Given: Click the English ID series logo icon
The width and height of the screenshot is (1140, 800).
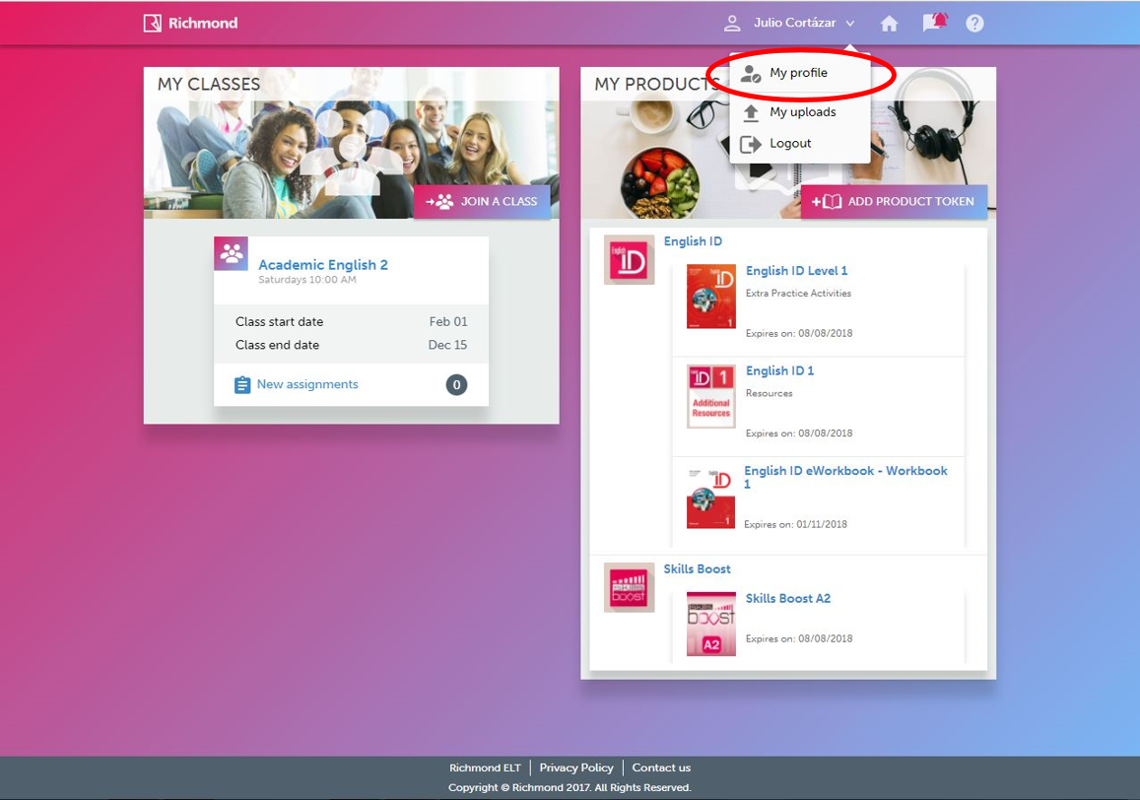Looking at the screenshot, I should tap(629, 260).
